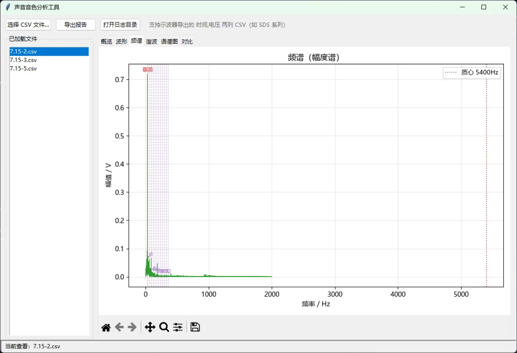Screen dimensions: 517x353
Task: Switch to the 语谱图 tab
Action: point(169,41)
